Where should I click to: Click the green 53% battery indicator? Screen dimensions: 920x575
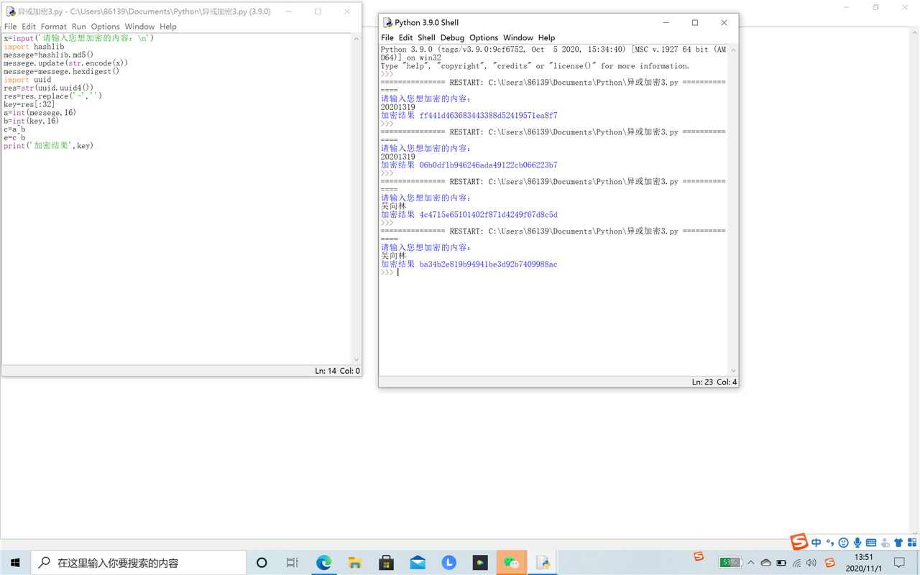730,563
